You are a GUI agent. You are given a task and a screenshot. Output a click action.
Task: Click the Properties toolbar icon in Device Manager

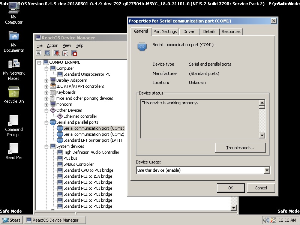(x=39, y=53)
